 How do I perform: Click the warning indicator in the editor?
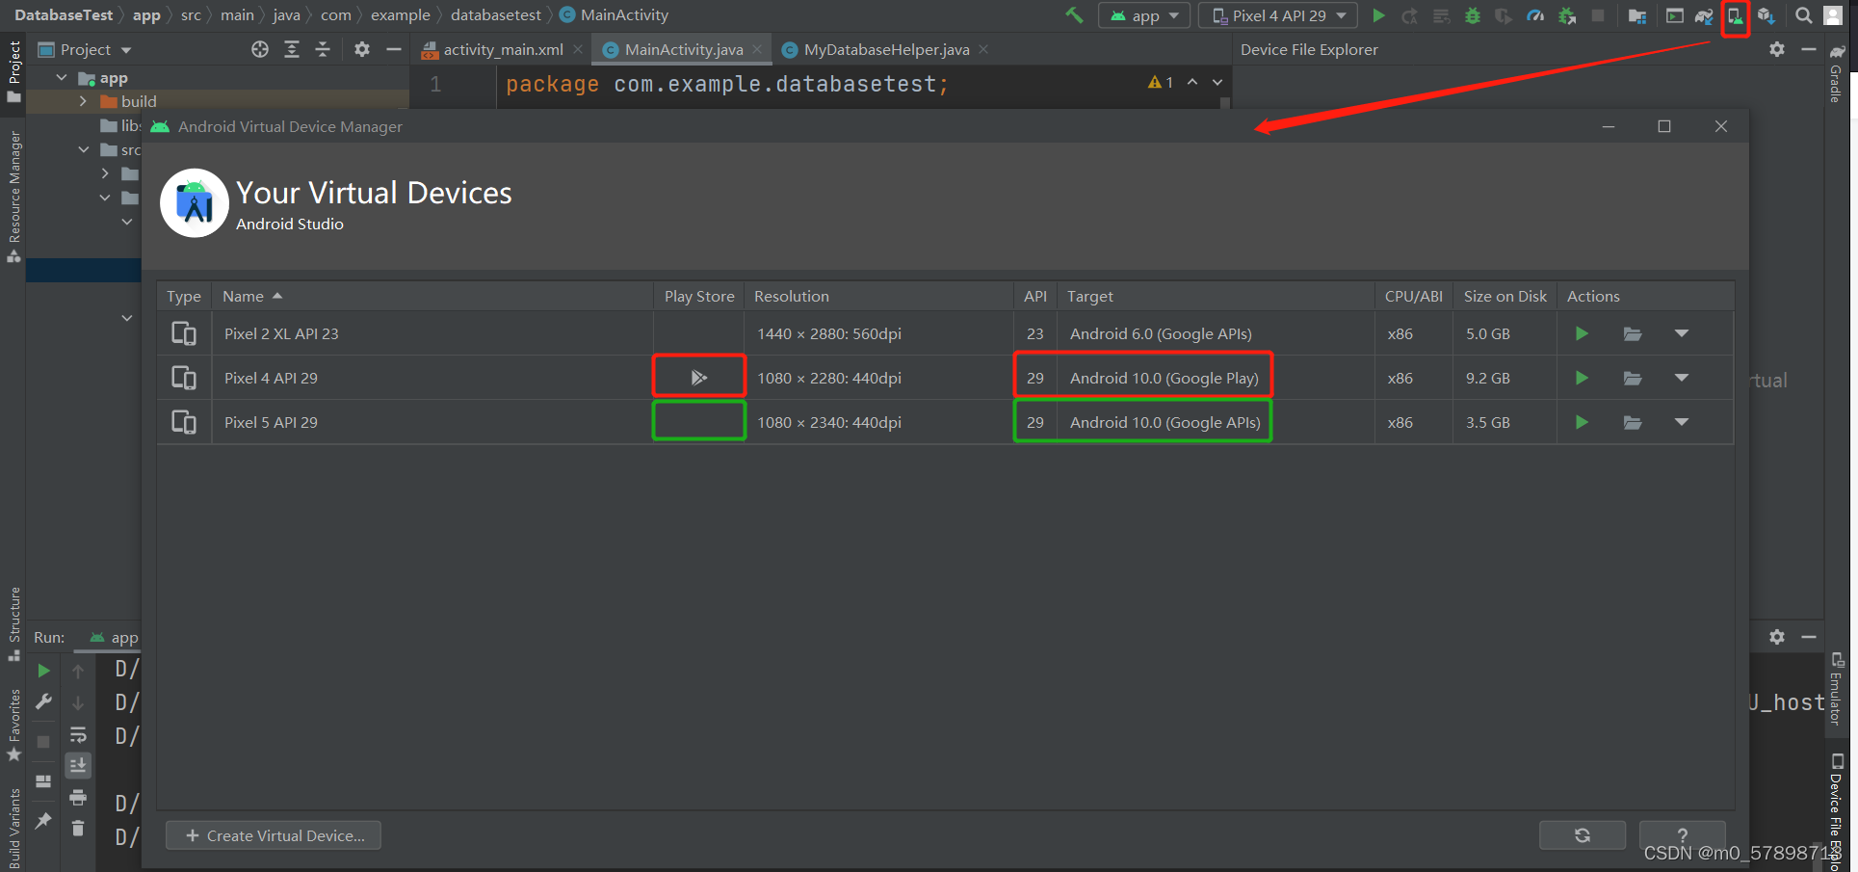point(1160,83)
